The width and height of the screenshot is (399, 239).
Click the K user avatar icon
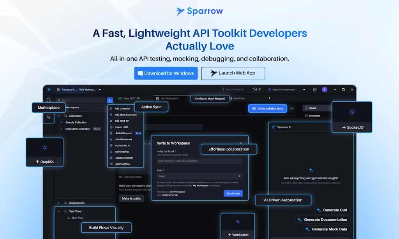pyautogui.click(x=325, y=89)
